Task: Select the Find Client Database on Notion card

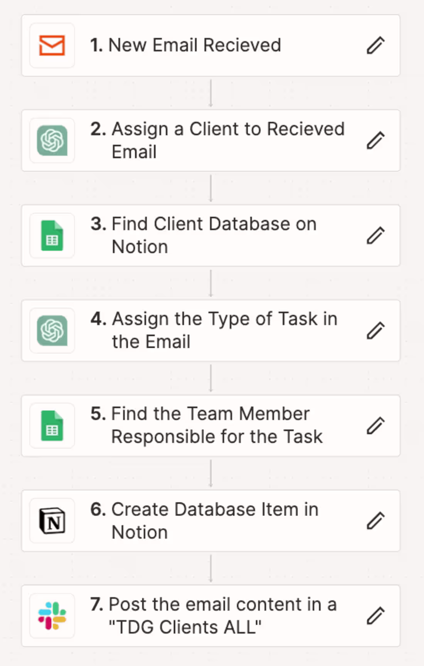Action: point(211,236)
